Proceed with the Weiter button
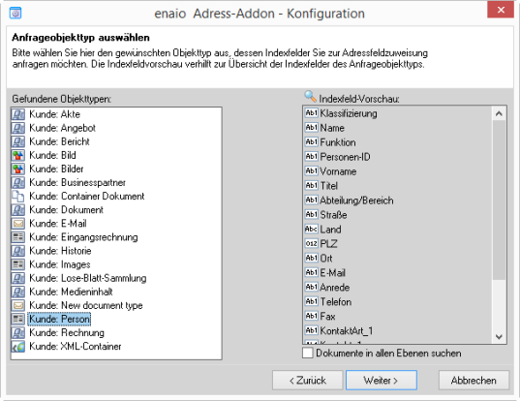The height and width of the screenshot is (401, 520). 382,380
